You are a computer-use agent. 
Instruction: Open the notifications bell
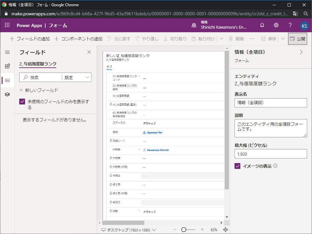pyautogui.click(x=262, y=25)
